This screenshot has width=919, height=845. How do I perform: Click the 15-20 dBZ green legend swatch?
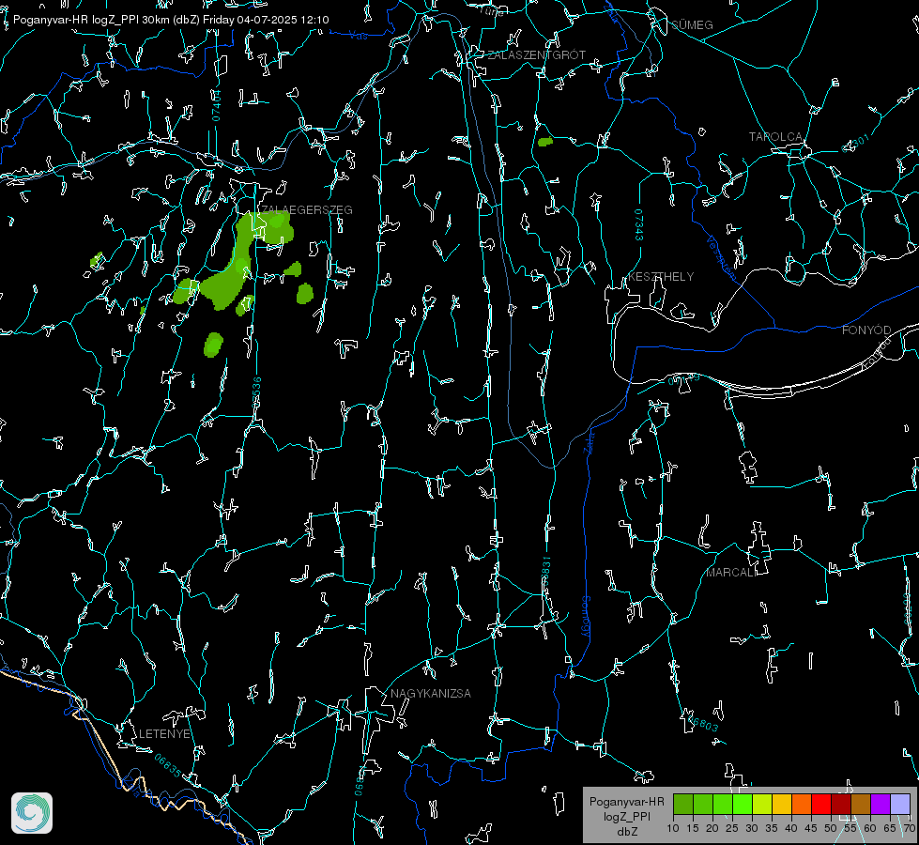703,804
